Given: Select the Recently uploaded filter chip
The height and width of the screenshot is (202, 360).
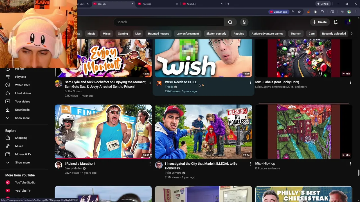Looking at the screenshot, I should (334, 34).
